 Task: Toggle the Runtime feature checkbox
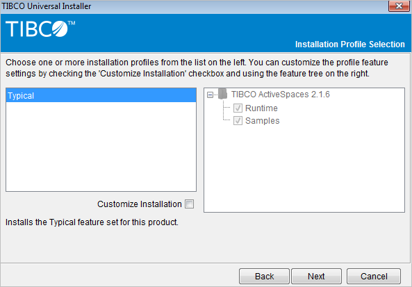pos(238,108)
